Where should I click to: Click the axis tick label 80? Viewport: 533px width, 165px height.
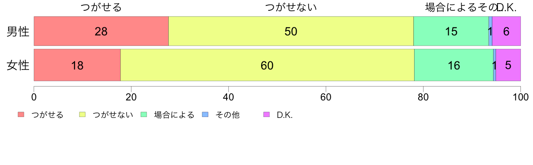coord(423,97)
